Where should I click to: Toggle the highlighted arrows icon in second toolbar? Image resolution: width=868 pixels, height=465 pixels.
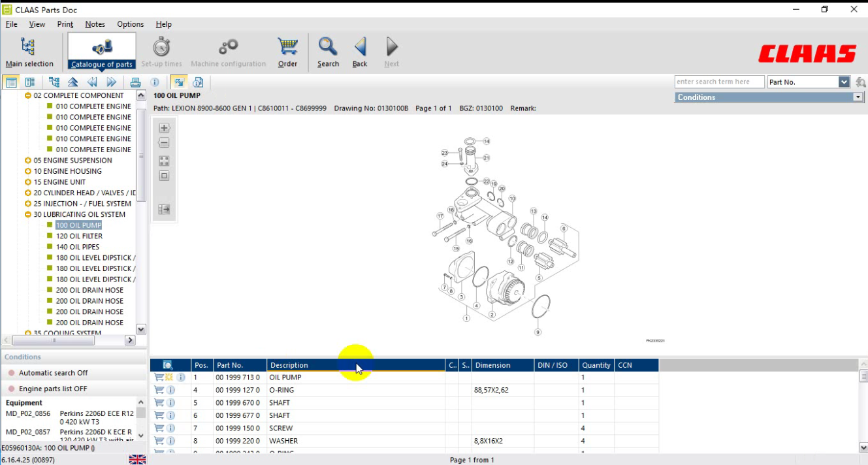(178, 82)
